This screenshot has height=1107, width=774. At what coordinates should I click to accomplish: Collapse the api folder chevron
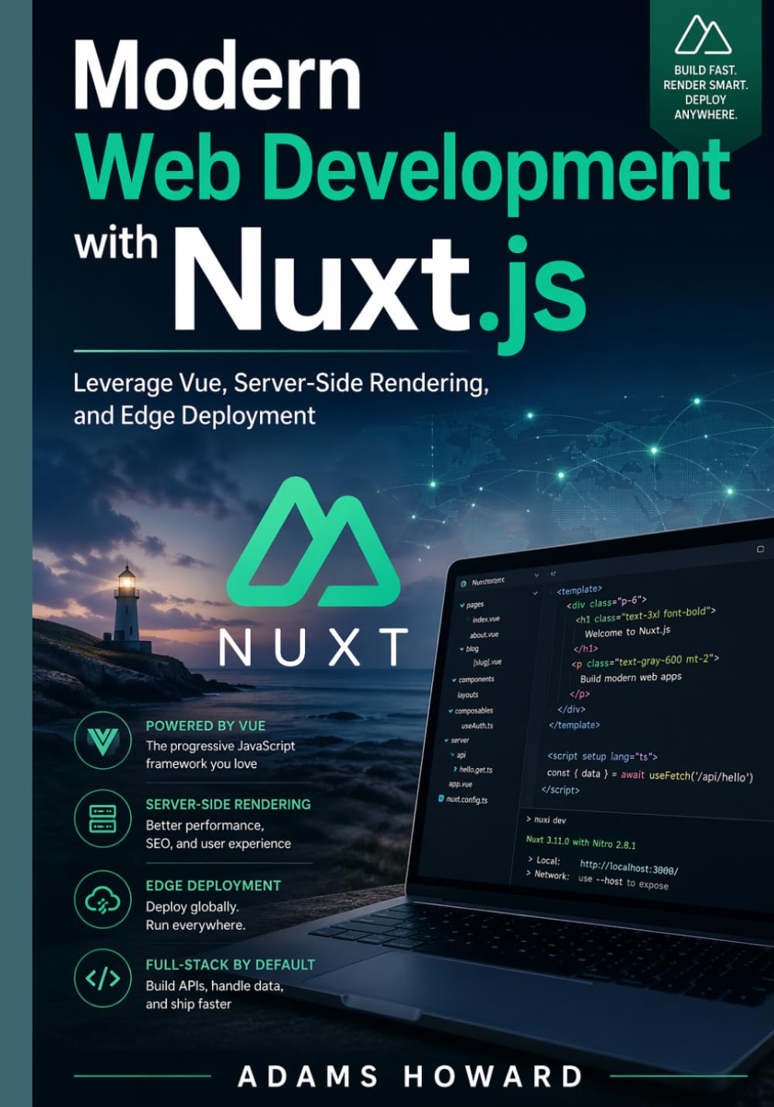pos(452,754)
